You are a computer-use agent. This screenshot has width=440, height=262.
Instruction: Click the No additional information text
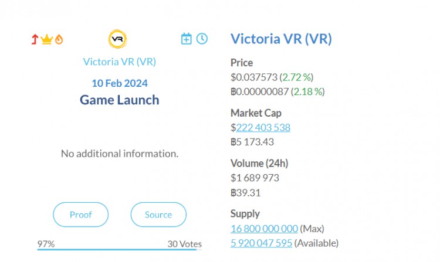point(120,154)
